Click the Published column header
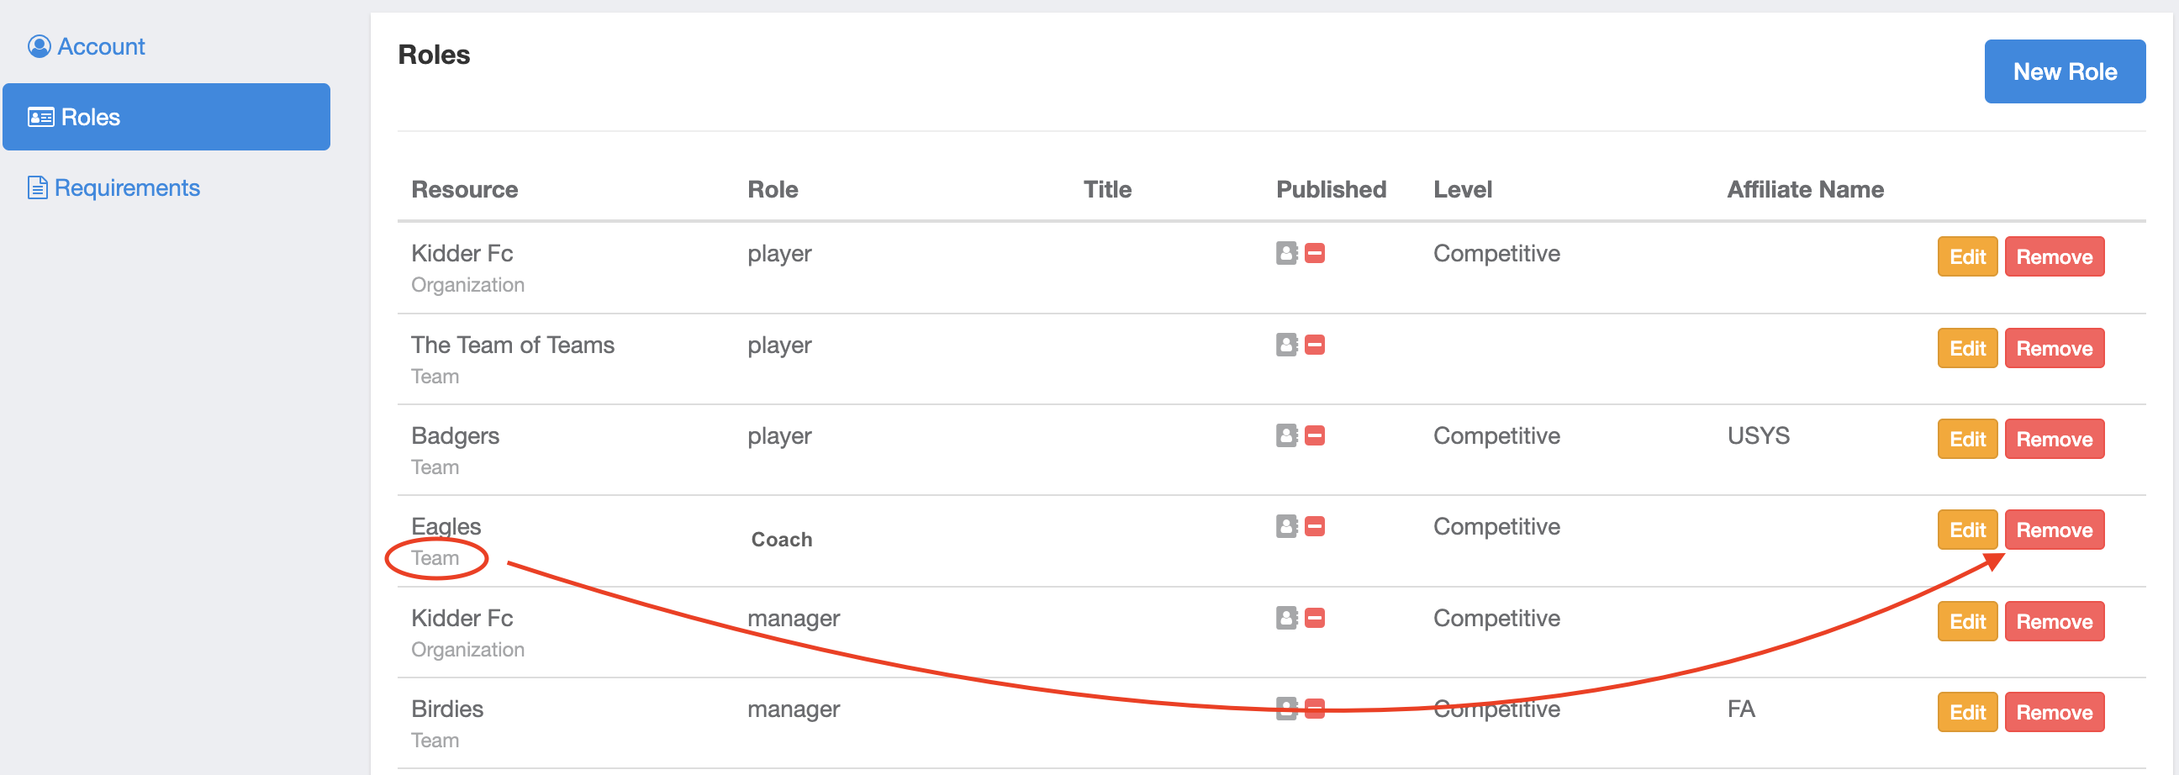Viewport: 2179px width, 775px height. coord(1331,189)
